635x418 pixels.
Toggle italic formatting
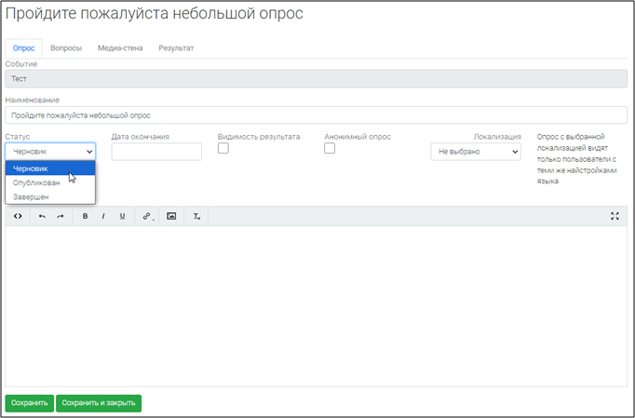[103, 216]
